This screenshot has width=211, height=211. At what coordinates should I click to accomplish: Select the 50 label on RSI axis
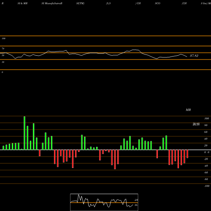(3, 55)
